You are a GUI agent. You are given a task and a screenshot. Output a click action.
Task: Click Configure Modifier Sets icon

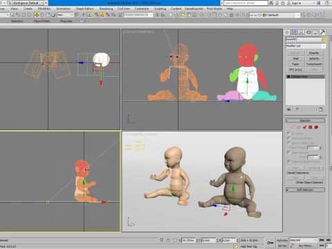[x=321, y=109]
